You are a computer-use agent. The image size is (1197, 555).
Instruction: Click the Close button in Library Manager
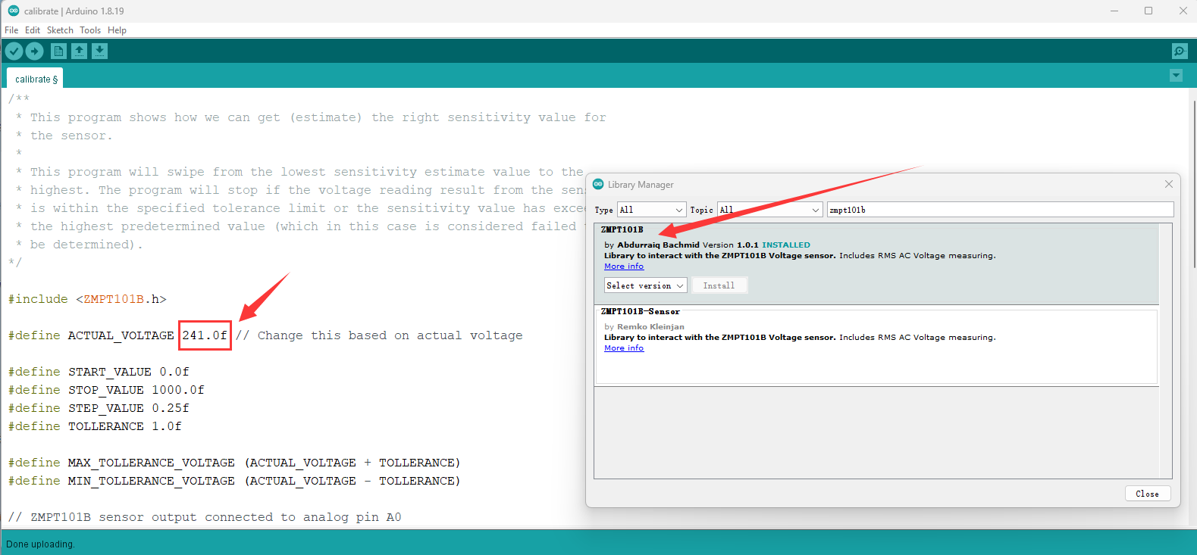[1147, 494]
